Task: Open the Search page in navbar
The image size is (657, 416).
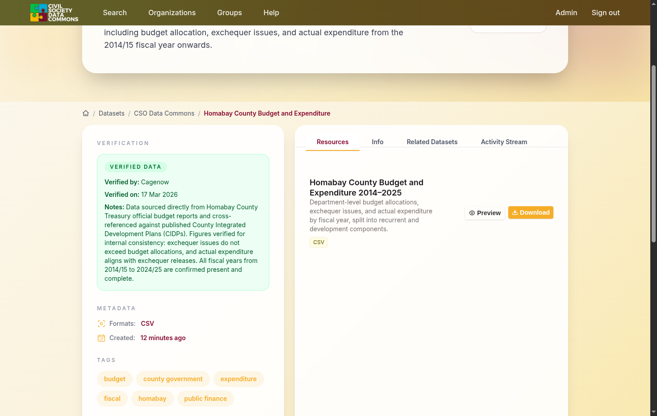Action: (115, 12)
